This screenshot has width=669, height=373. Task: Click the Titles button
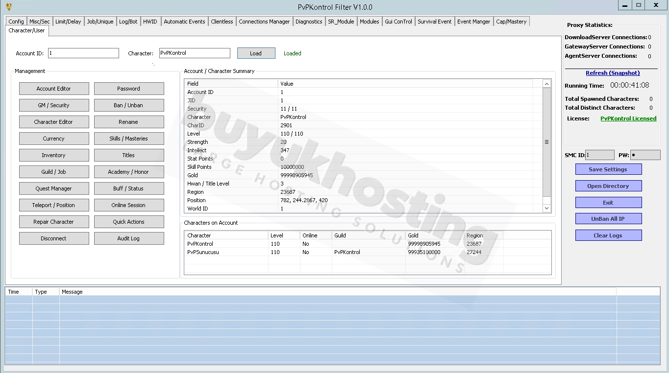pos(129,155)
